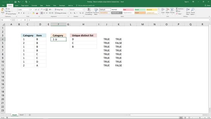
Task: Add a new sheet with plus icon
Action: [x=30, y=115]
